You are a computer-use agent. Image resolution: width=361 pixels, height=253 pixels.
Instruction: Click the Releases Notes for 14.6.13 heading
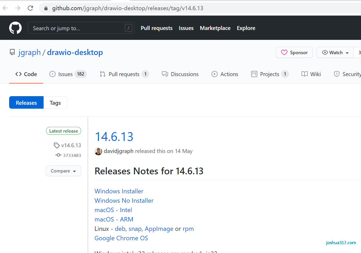pos(149,171)
